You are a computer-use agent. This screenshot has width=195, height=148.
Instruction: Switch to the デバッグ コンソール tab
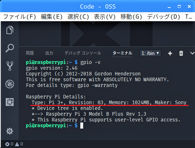pos(83,53)
